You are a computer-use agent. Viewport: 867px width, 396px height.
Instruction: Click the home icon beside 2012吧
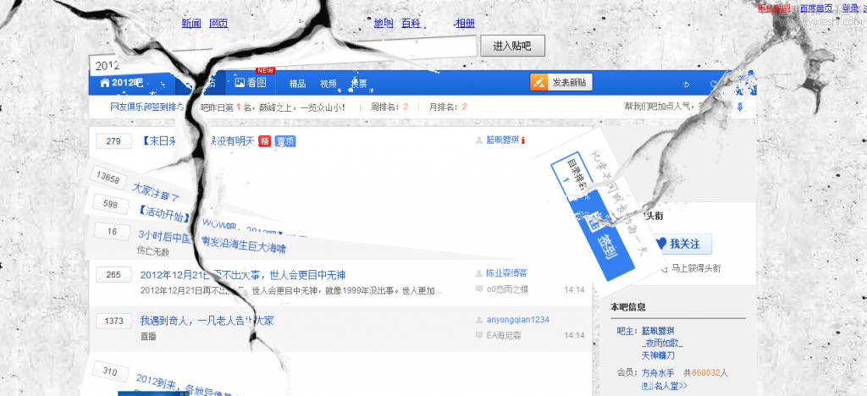pos(104,83)
